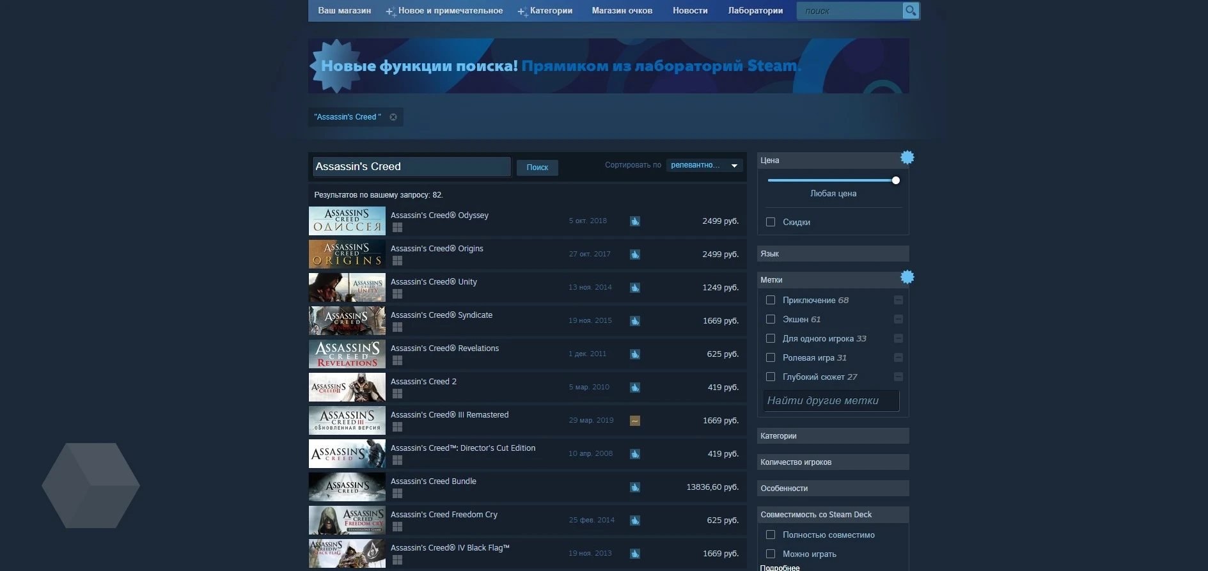The height and width of the screenshot is (571, 1208).
Task: Exclude the Экшен tag with minus button
Action: pyautogui.click(x=898, y=319)
